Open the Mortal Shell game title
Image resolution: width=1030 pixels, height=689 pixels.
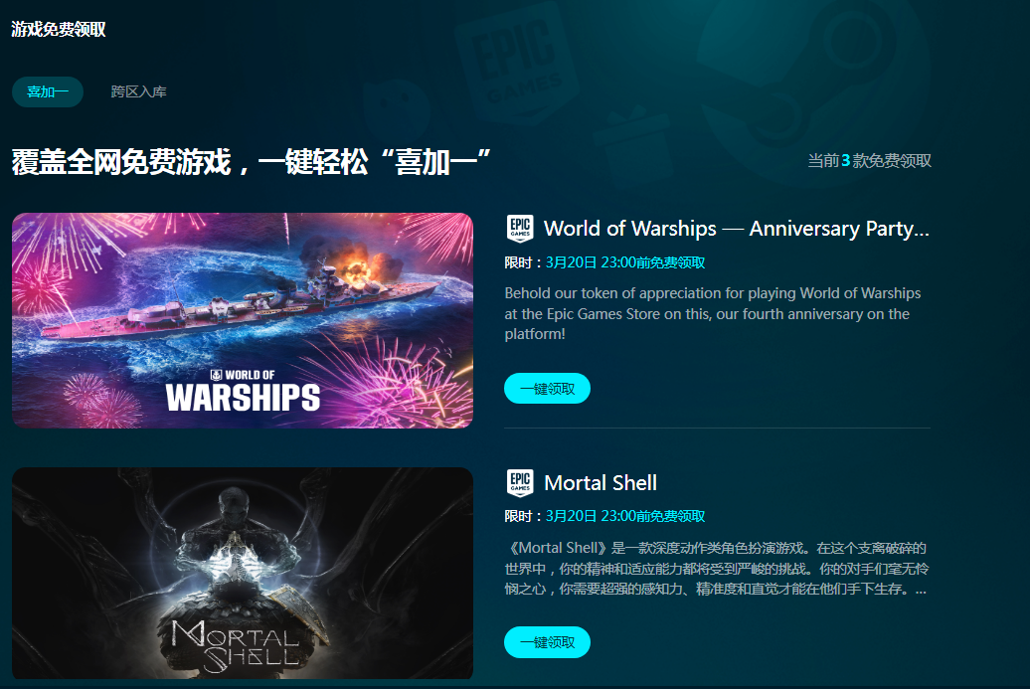[x=601, y=483]
